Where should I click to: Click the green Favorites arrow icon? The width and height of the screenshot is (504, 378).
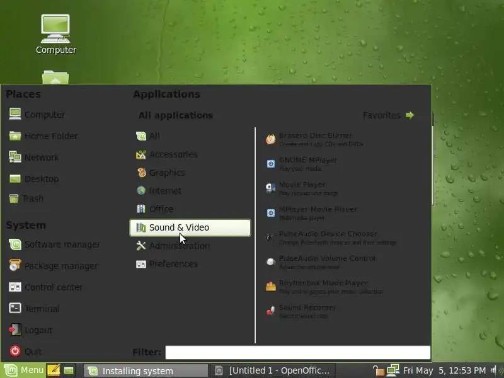click(x=410, y=115)
